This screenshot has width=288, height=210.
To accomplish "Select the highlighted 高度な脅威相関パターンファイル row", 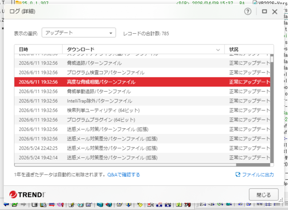I will tap(142, 82).
